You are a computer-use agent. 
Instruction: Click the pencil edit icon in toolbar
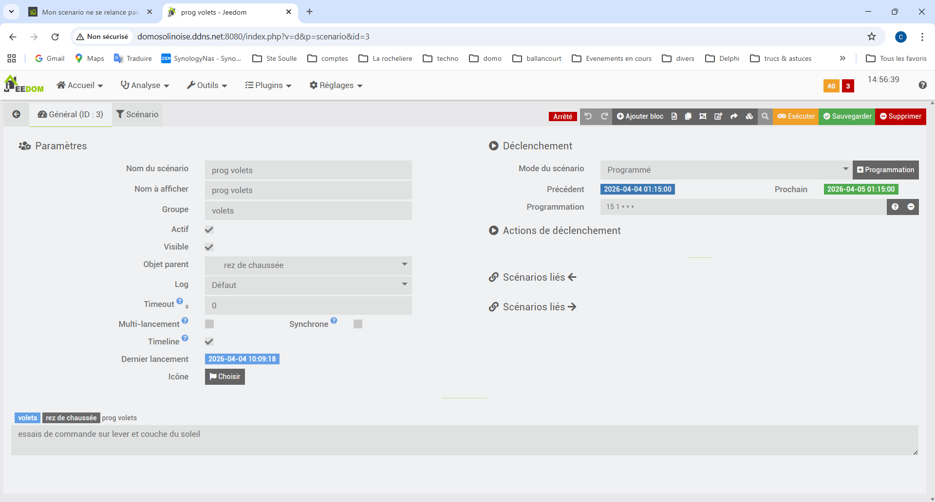pyautogui.click(x=718, y=116)
